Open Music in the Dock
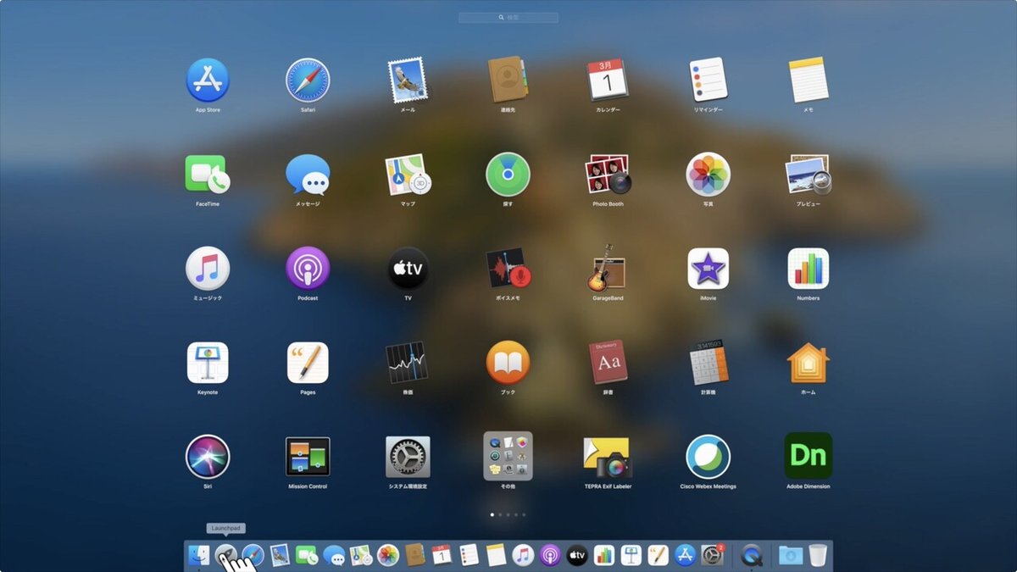 tap(523, 555)
